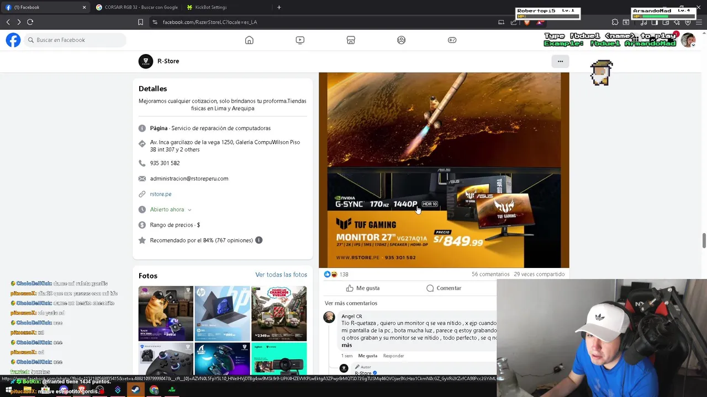Image resolution: width=707 pixels, height=397 pixels.
Task: Click the email administracion@rstoreperu.com
Action: (189, 179)
